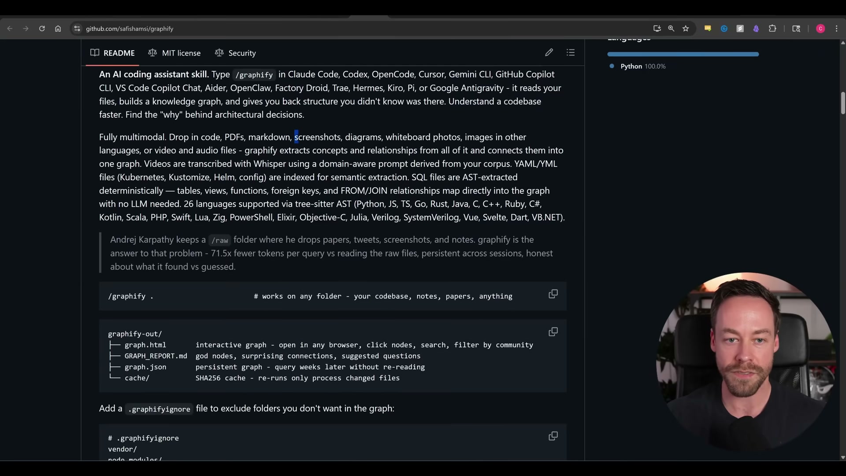The image size is (846, 476).
Task: Open the purple Obsidian extension
Action: tap(756, 29)
